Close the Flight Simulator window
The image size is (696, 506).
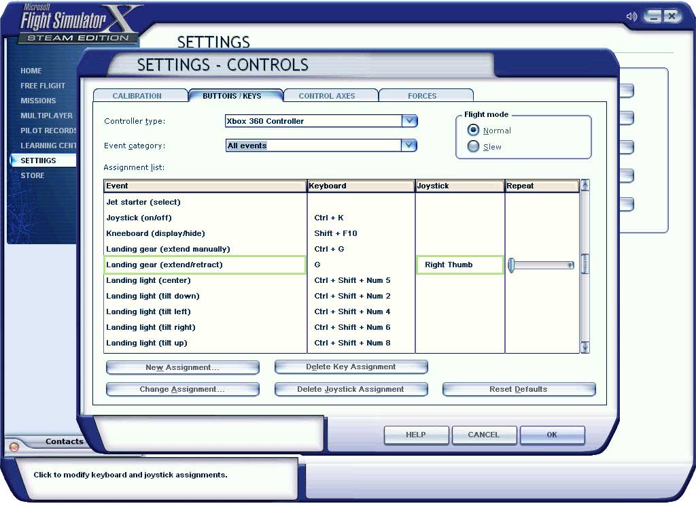[x=672, y=16]
